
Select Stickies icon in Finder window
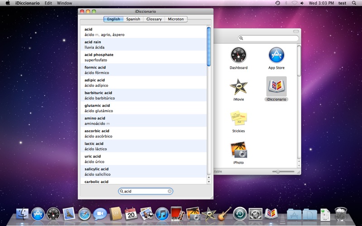tap(238, 118)
